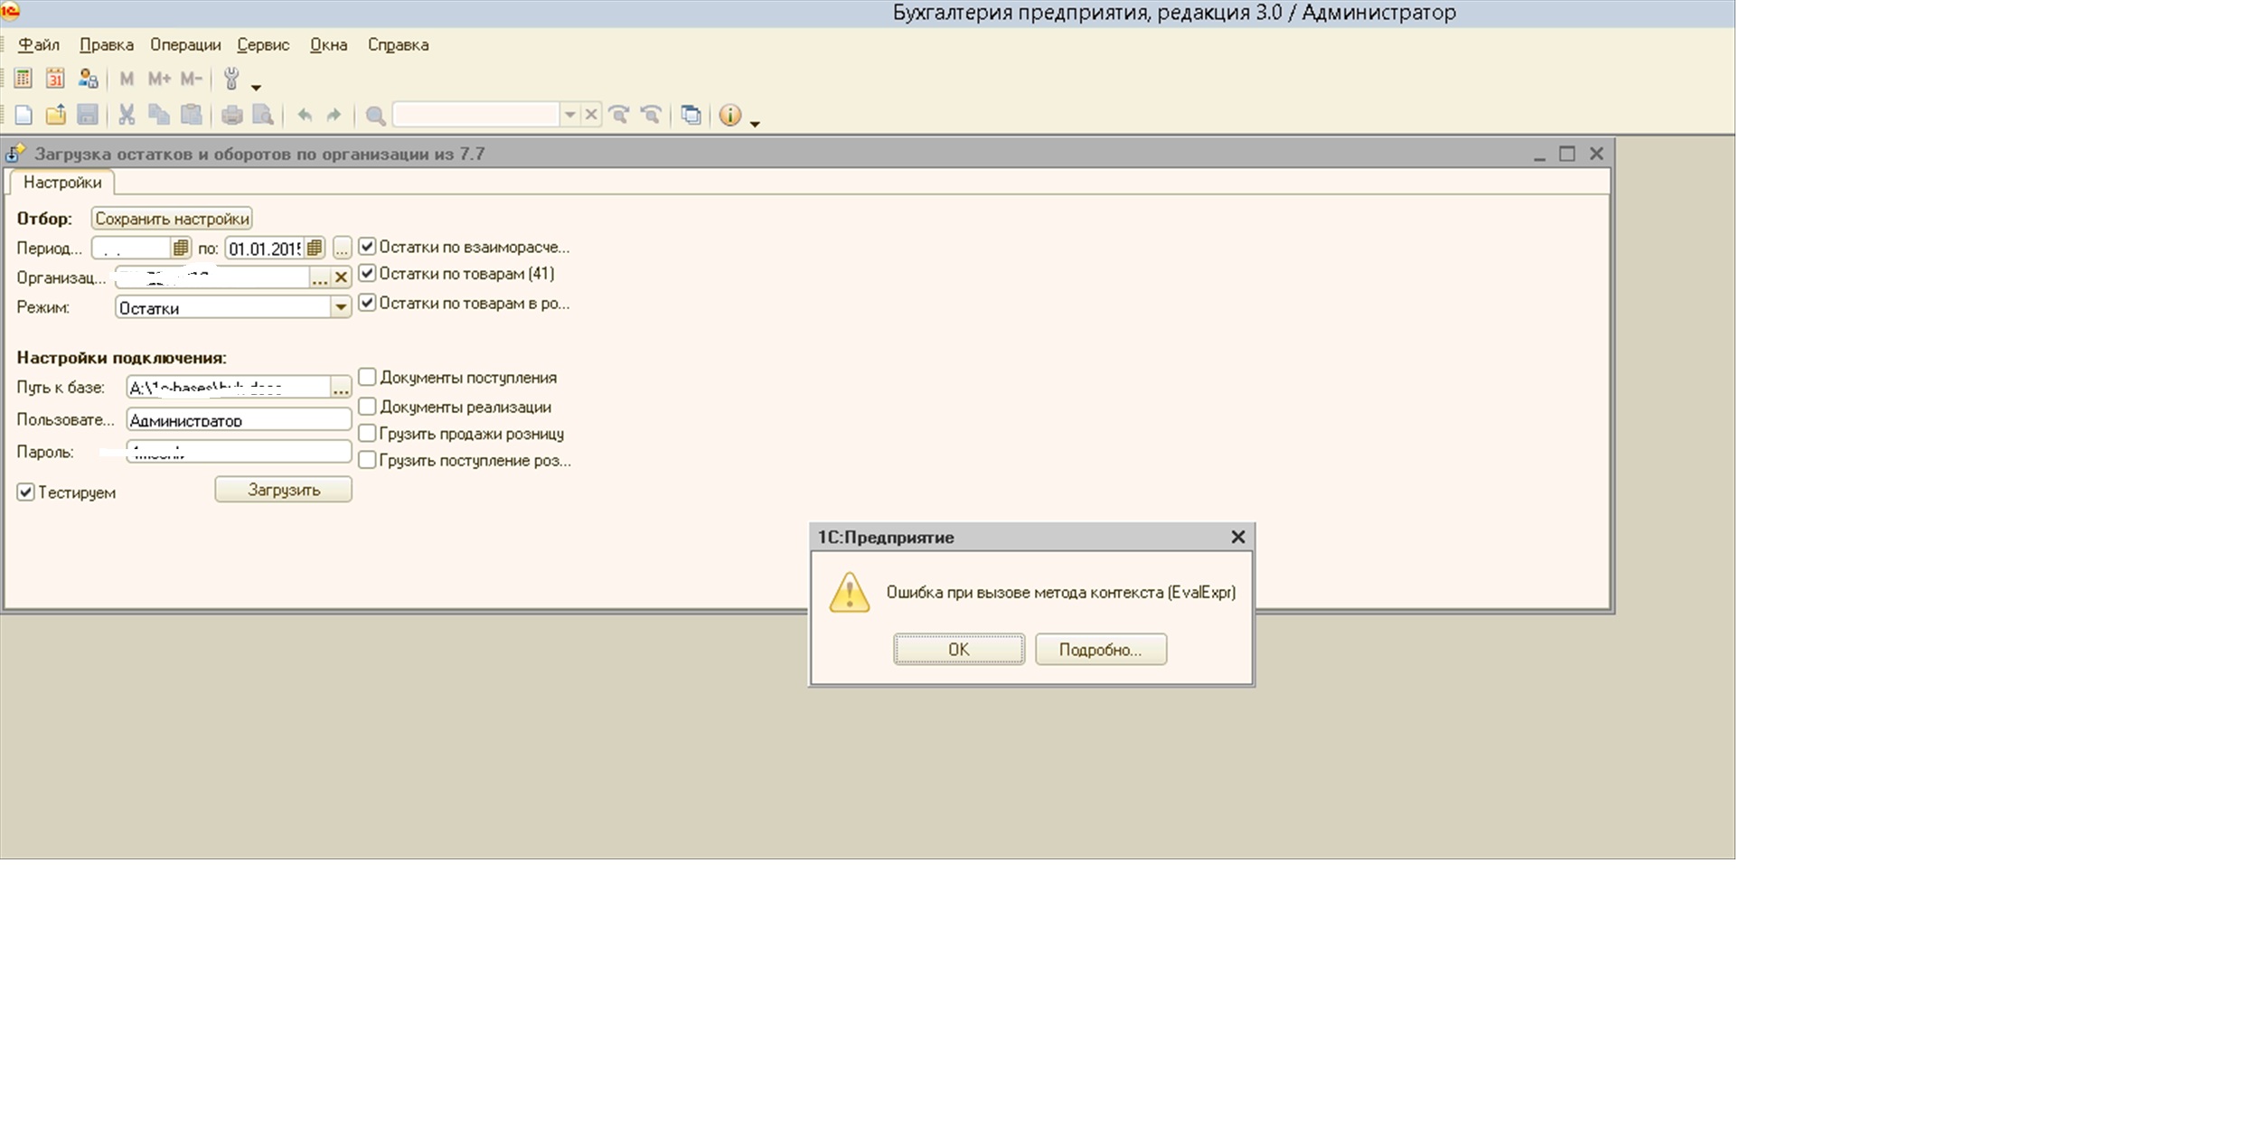This screenshot has height=1135, width=2247.
Task: Open the info icon dropdown arrow
Action: [x=755, y=123]
